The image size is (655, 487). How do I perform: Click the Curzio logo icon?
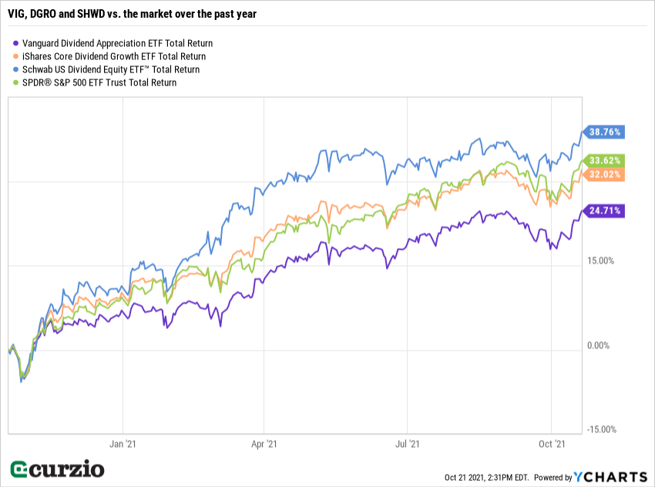(x=21, y=469)
